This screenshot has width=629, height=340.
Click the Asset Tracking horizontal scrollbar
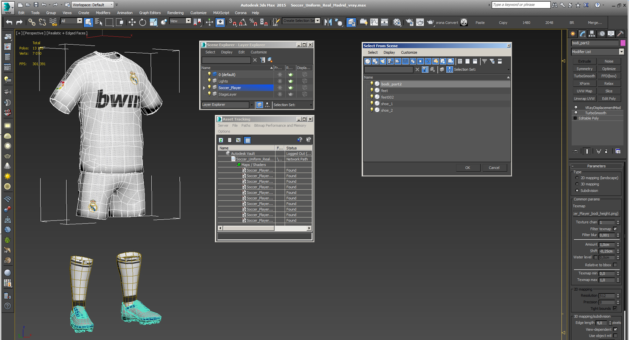pyautogui.click(x=265, y=228)
